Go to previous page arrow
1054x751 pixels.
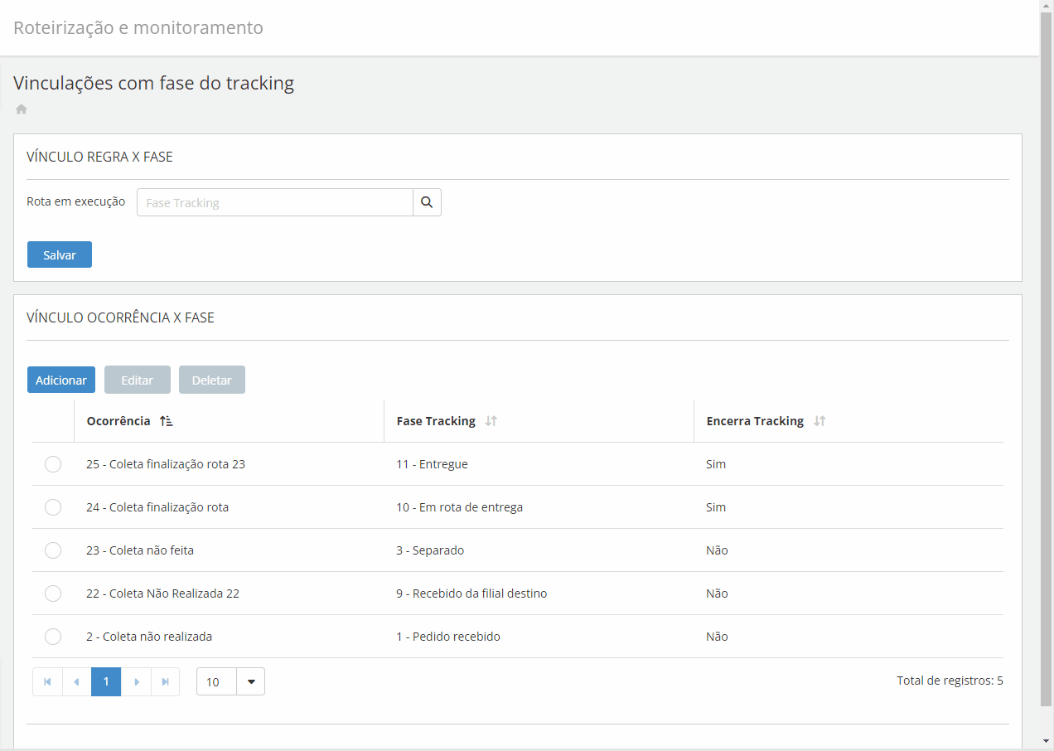tap(77, 681)
